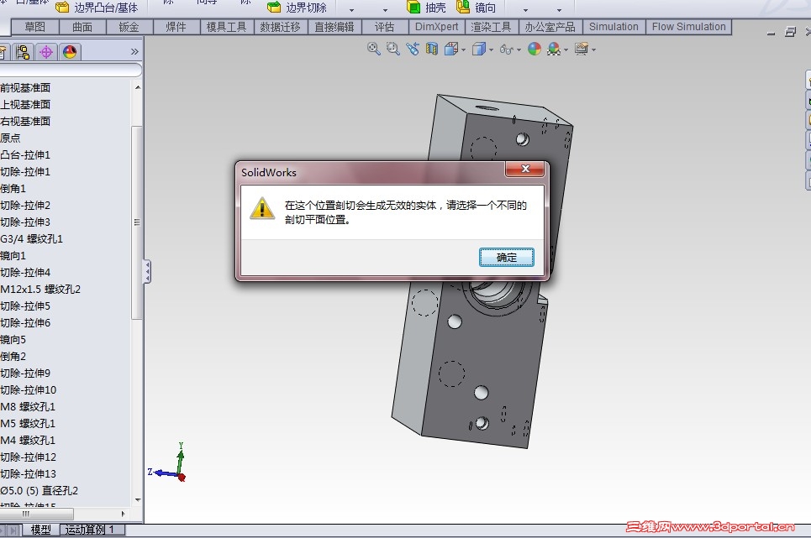811x538 pixels.
Task: Open the ConfigurationManager tab icon
Action: [x=22, y=52]
